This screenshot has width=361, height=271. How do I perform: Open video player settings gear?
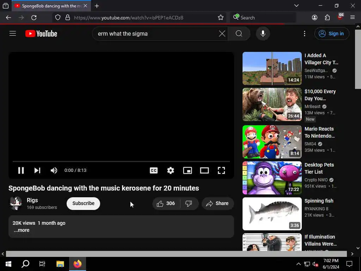(171, 170)
